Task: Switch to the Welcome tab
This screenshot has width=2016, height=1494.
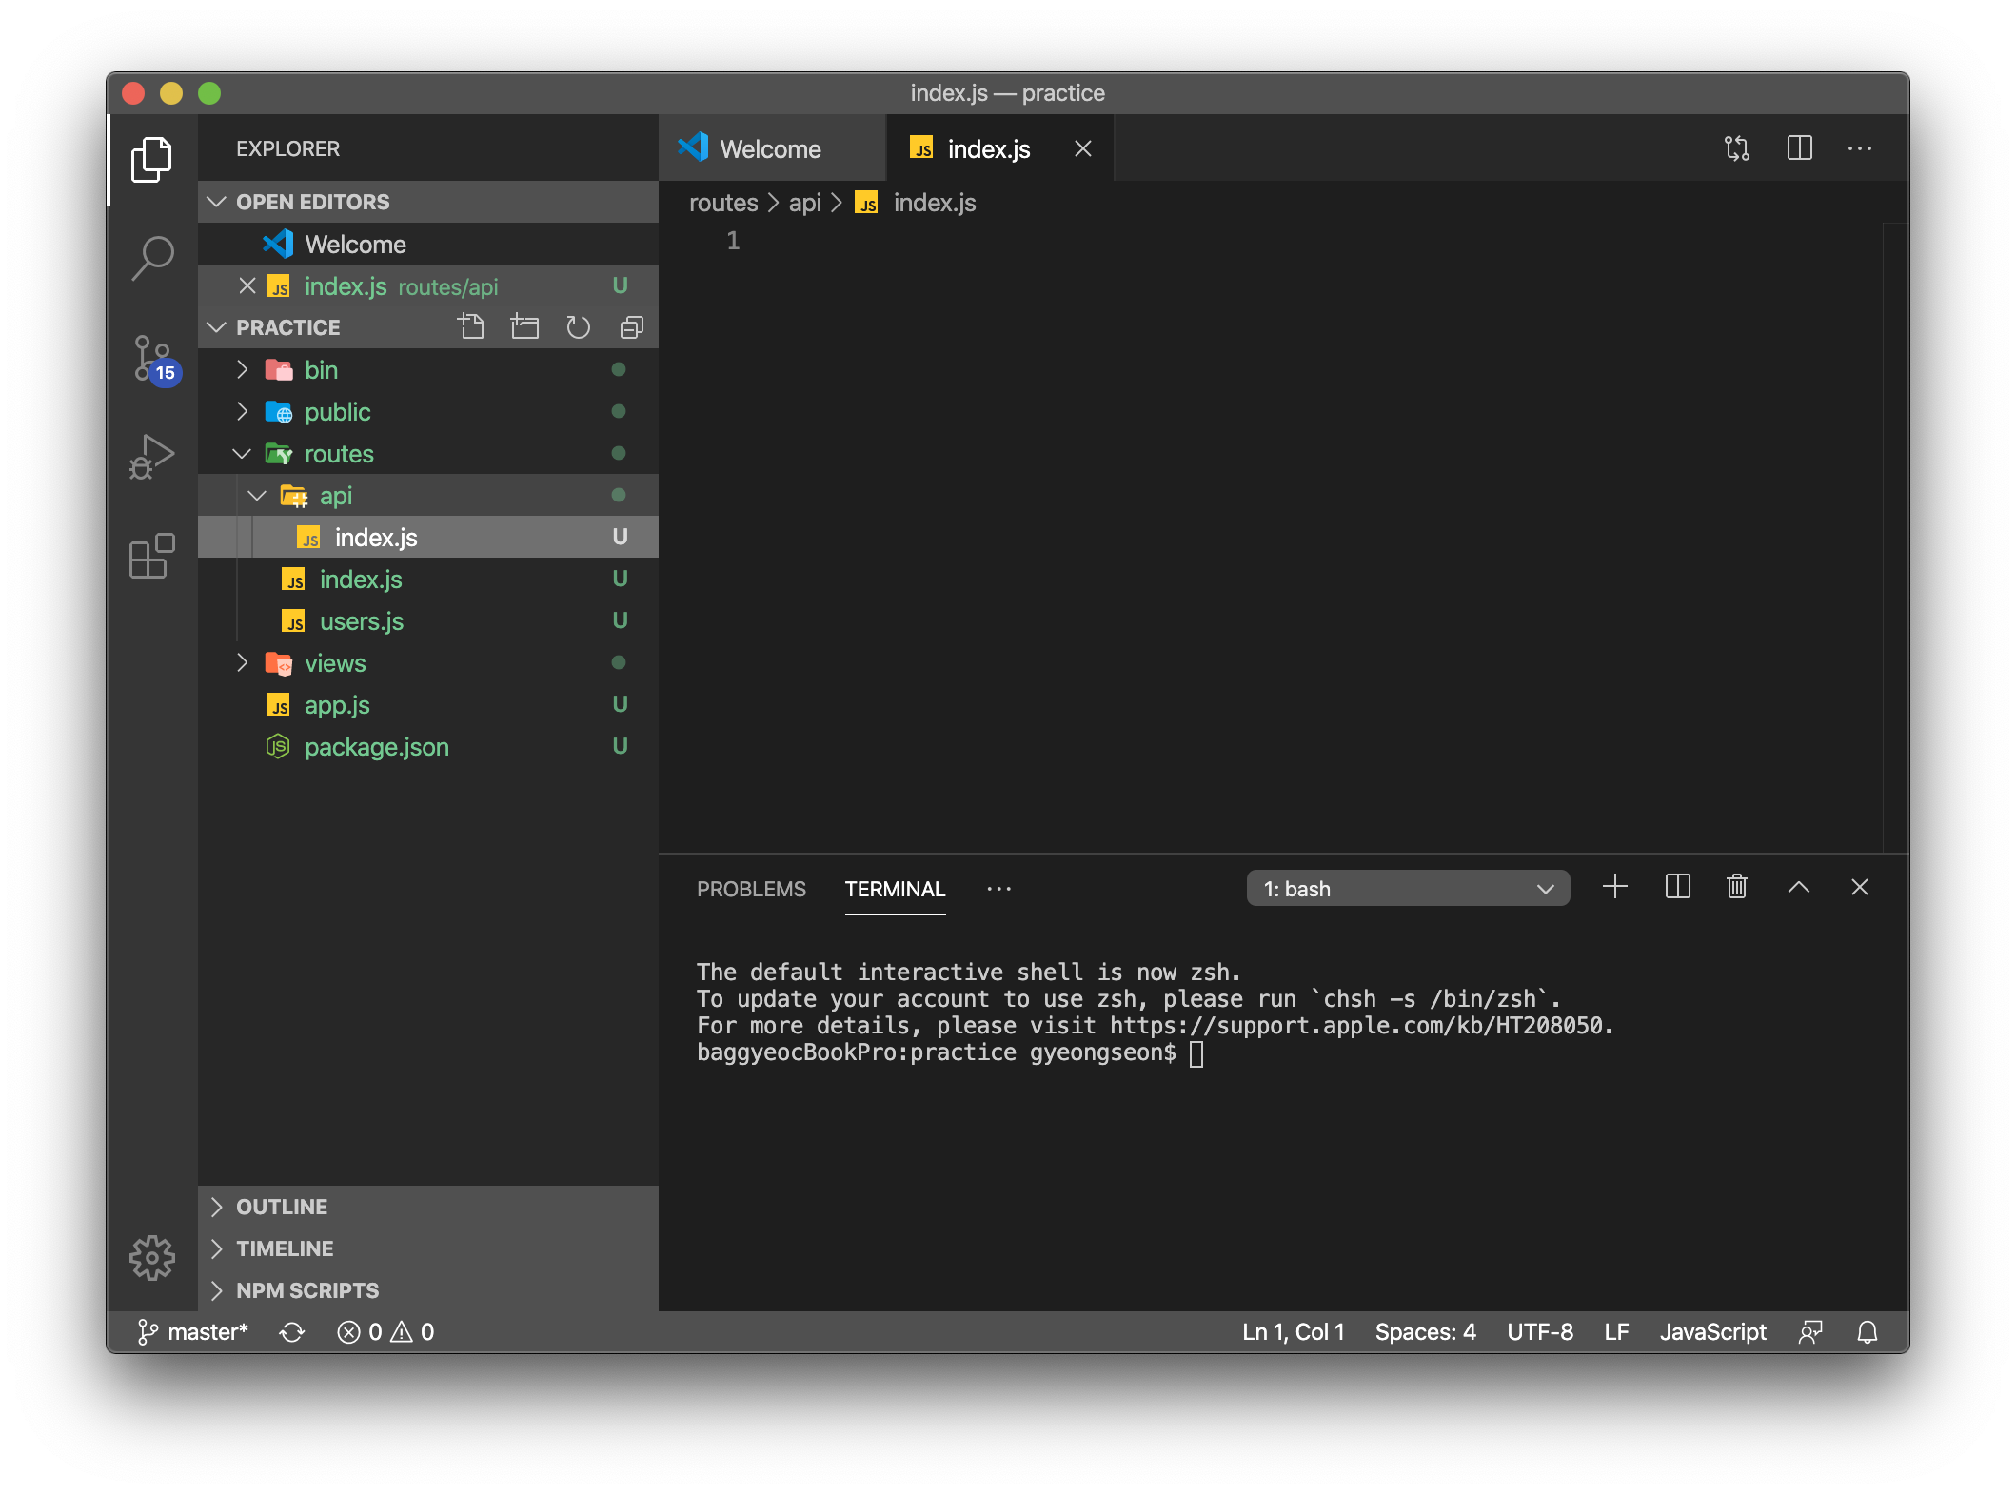Action: [769, 149]
